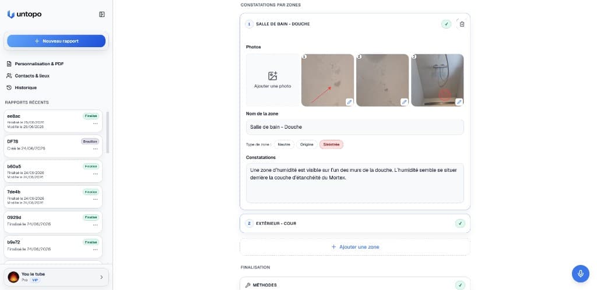Start voice dictation with the microphone button

[580, 274]
